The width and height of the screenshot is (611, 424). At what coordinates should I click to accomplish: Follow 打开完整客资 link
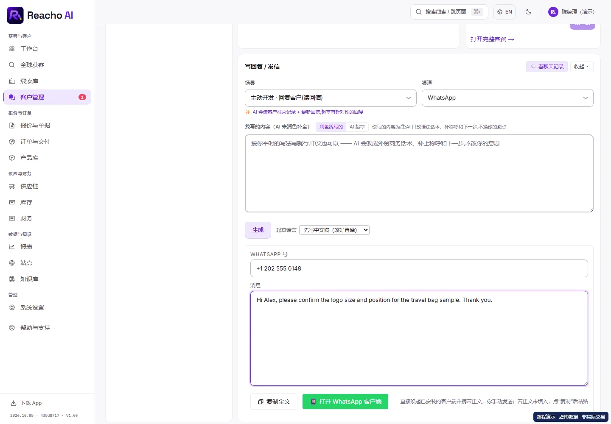point(492,39)
